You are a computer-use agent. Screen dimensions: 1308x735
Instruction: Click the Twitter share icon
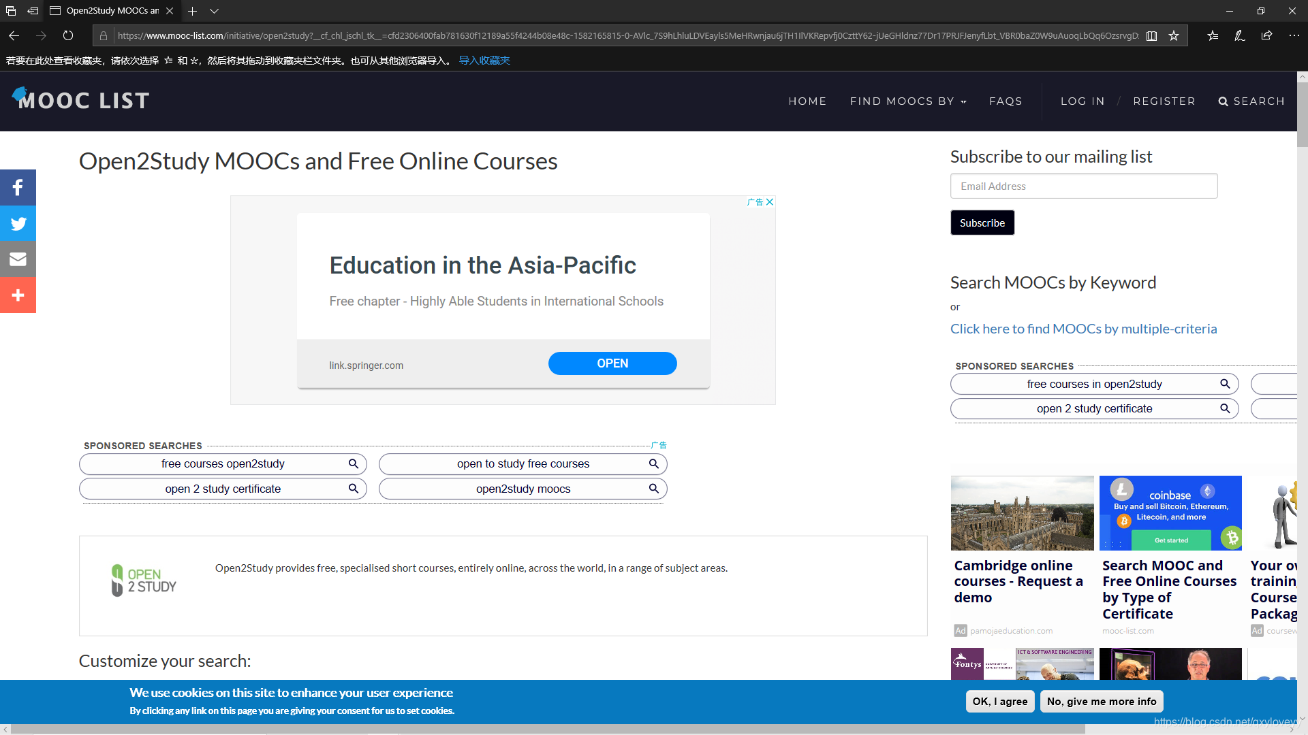(18, 223)
